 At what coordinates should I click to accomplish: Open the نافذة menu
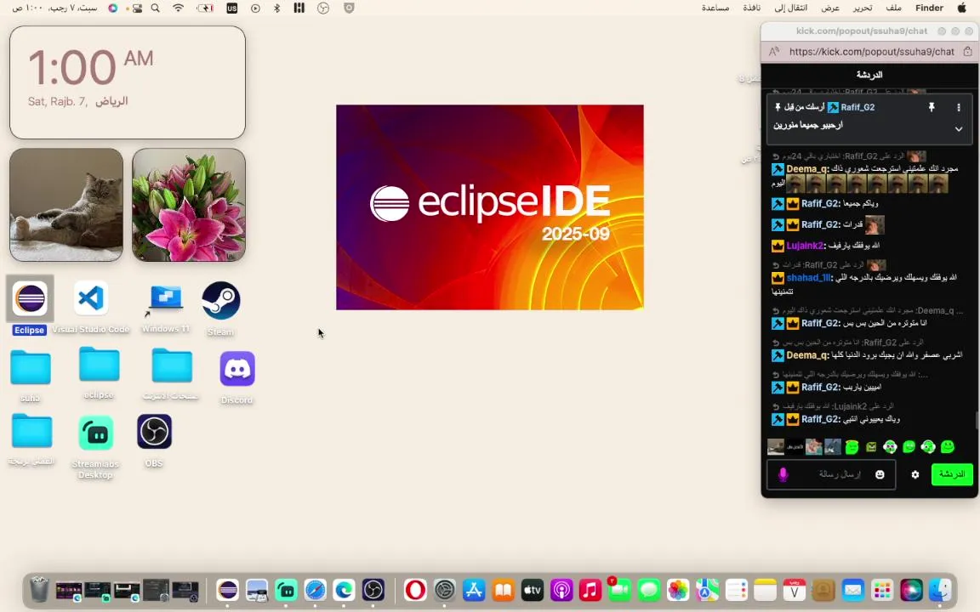pyautogui.click(x=752, y=8)
